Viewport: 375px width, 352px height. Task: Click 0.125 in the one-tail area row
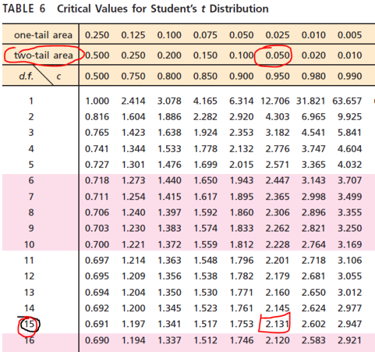[x=133, y=35]
